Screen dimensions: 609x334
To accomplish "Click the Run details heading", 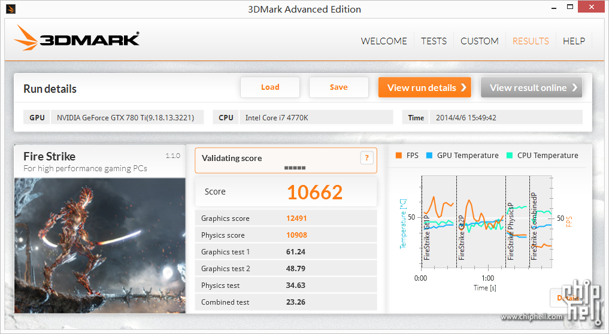I will click(50, 89).
